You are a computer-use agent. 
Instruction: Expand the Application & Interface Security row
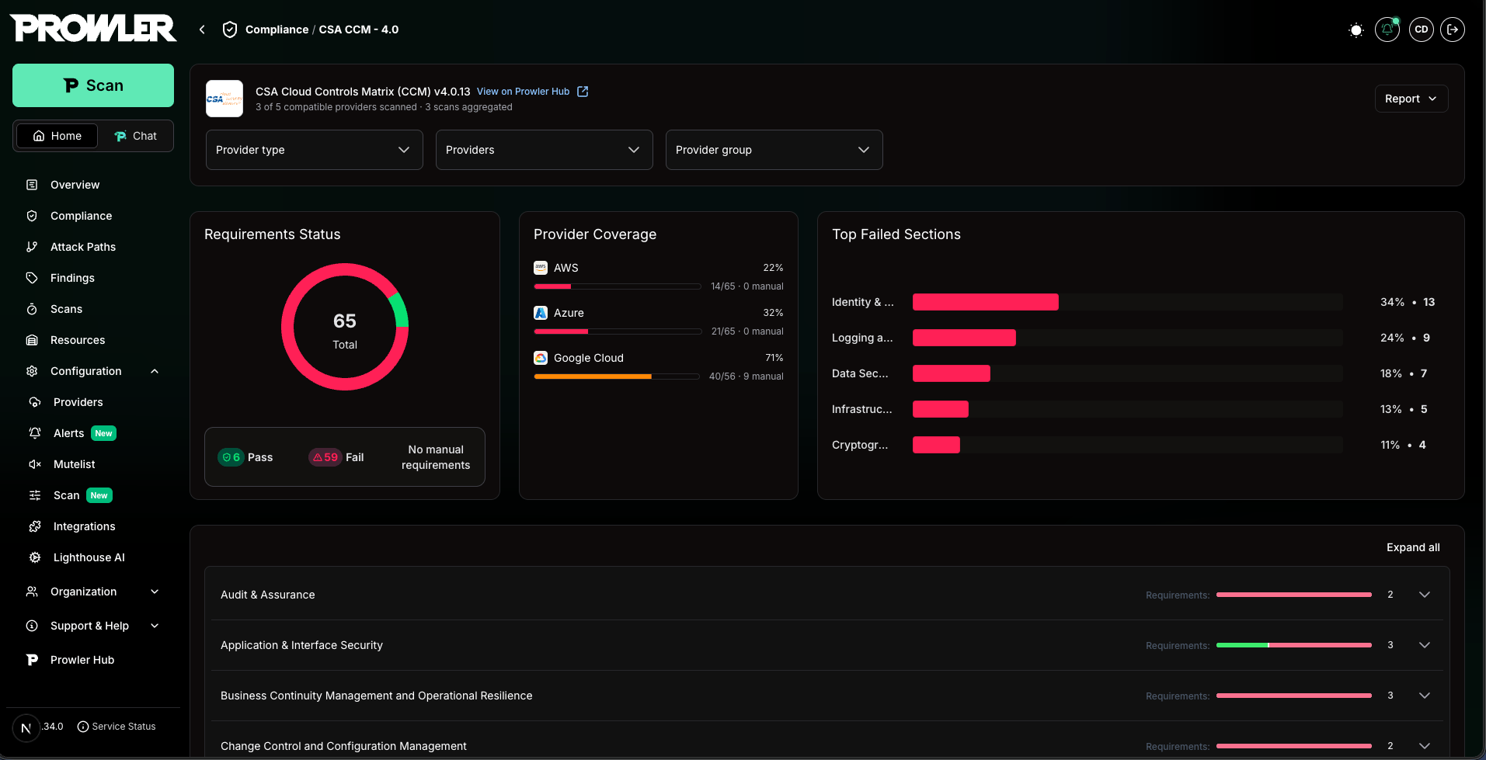click(827, 645)
